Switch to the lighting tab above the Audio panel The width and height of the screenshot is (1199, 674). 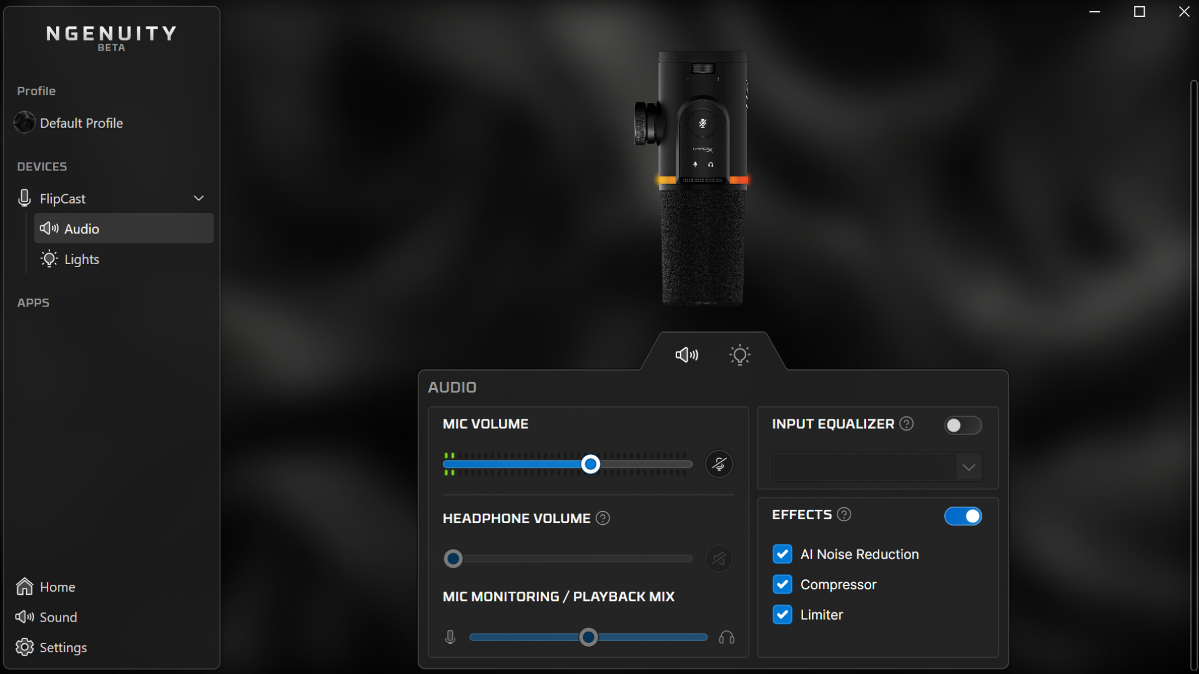740,354
